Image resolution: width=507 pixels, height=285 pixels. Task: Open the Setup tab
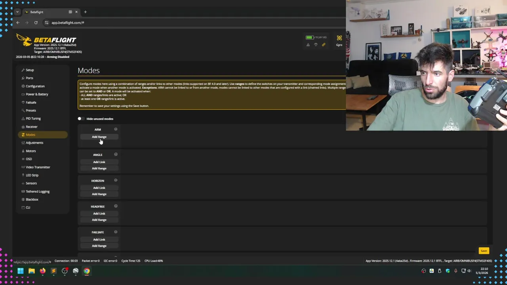click(42, 70)
